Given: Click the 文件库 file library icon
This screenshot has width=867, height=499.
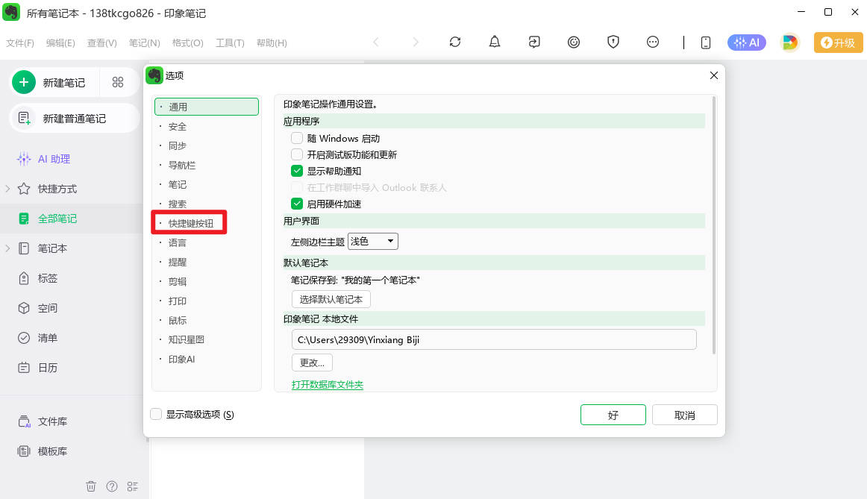Looking at the screenshot, I should point(24,421).
